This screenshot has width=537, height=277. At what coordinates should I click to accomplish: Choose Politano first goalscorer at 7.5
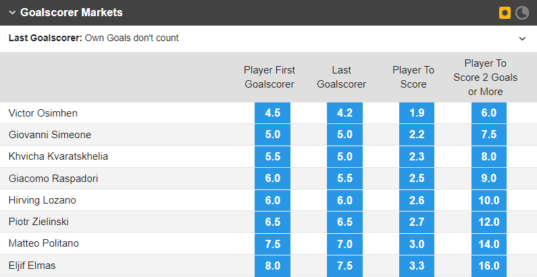coord(272,244)
